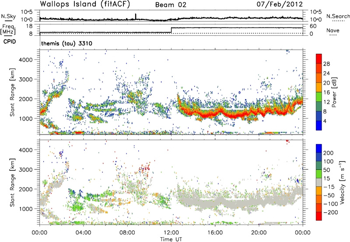Click the 'N.Search' legend label
The image size is (350, 242).
338,16
